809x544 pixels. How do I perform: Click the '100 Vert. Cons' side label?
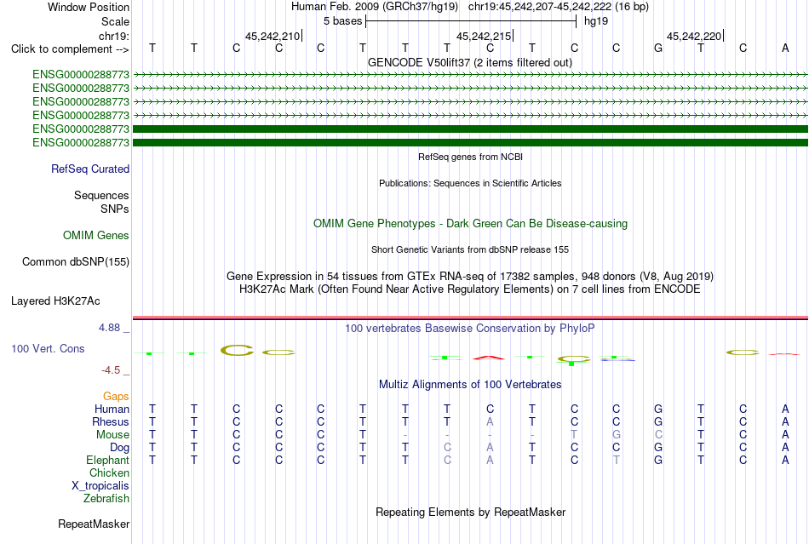point(48,348)
